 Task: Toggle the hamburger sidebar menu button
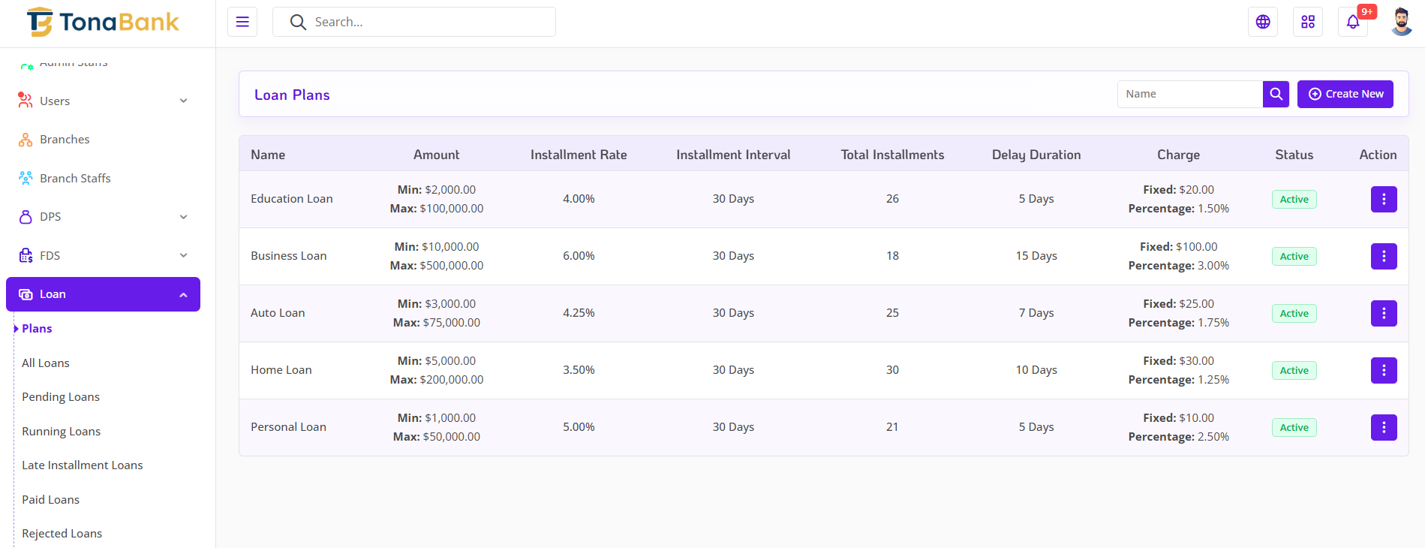tap(242, 22)
